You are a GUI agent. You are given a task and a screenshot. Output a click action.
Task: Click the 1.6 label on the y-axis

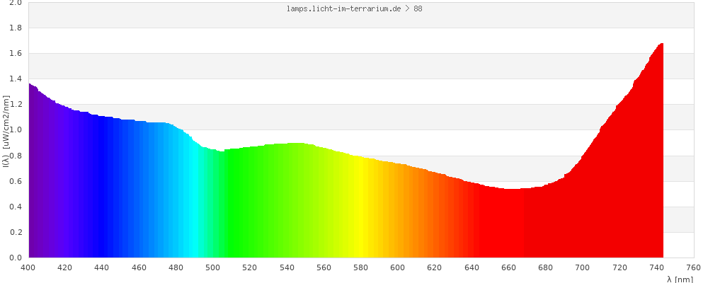point(15,54)
